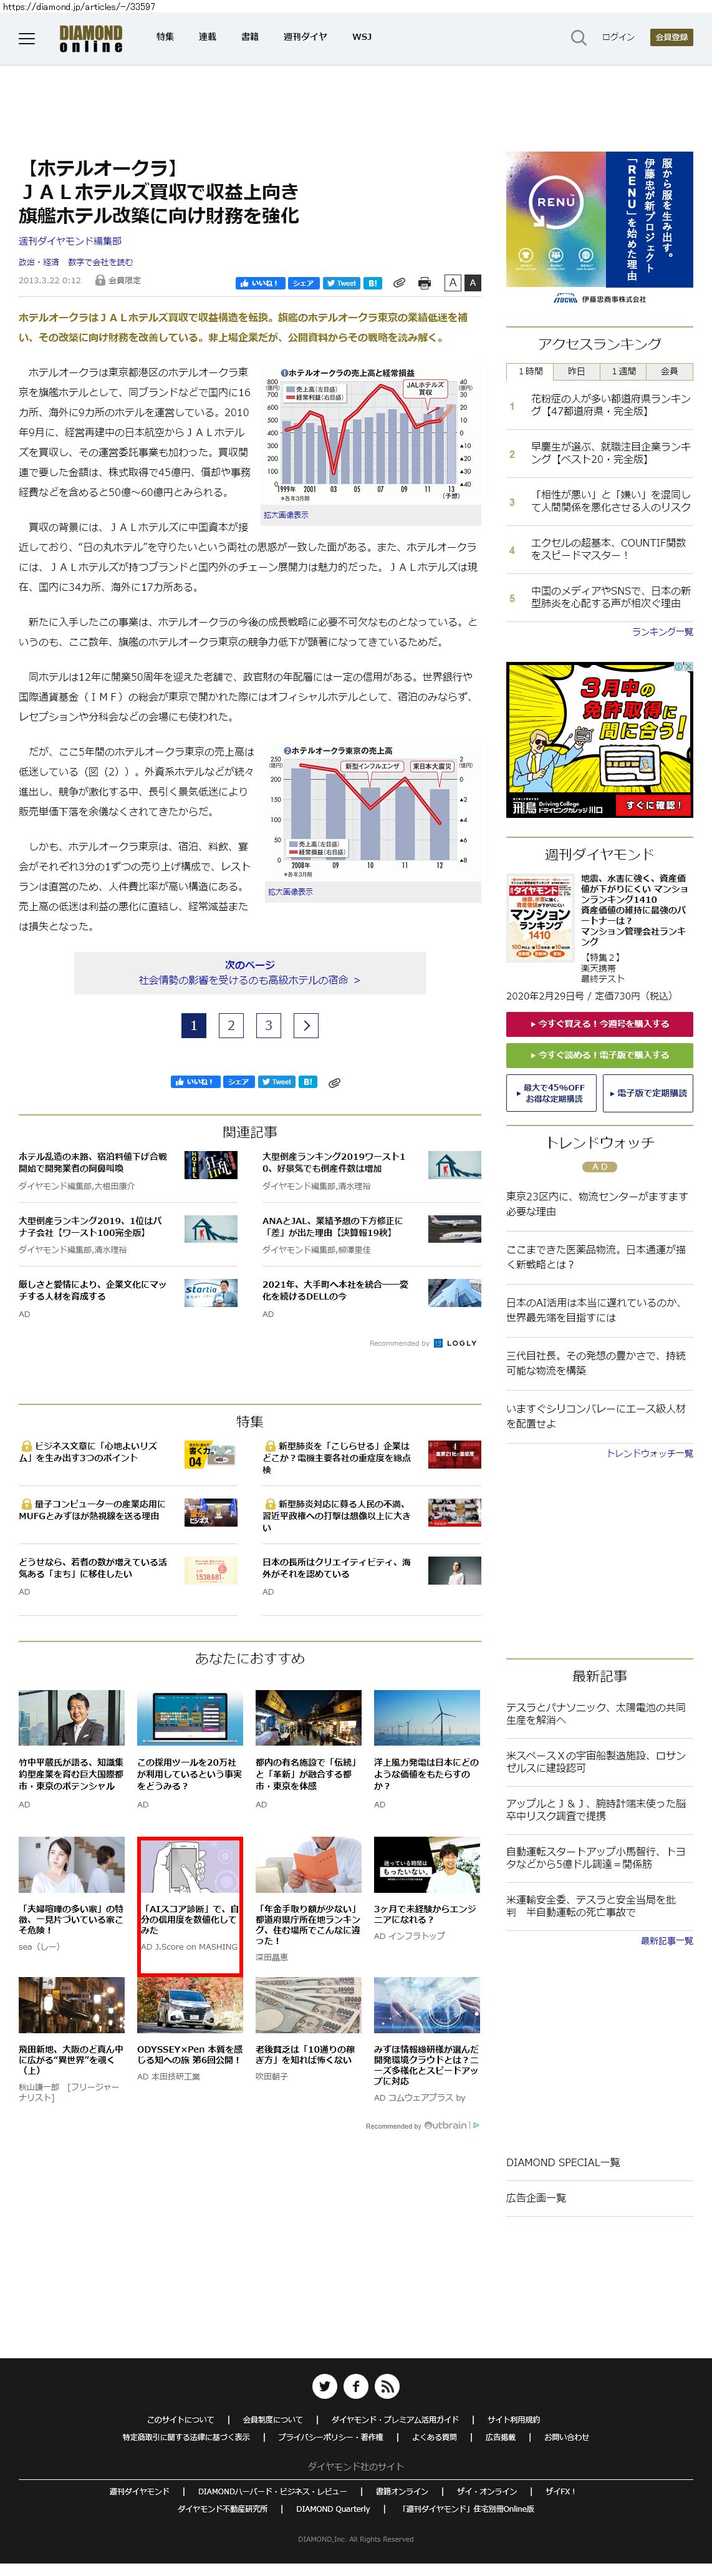Open the 連載 menu item

pyautogui.click(x=207, y=37)
